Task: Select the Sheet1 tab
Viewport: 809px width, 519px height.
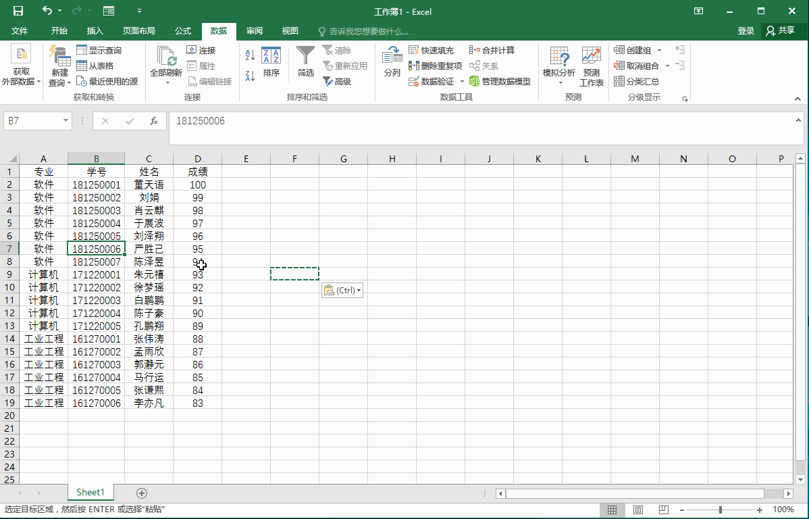Action: click(90, 492)
